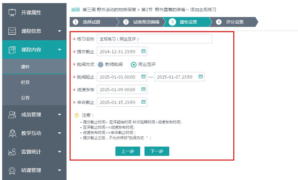This screenshot has width=298, height=180.
Task: Click the 成员管理 people icon
Action: pyautogui.click(x=12, y=115)
